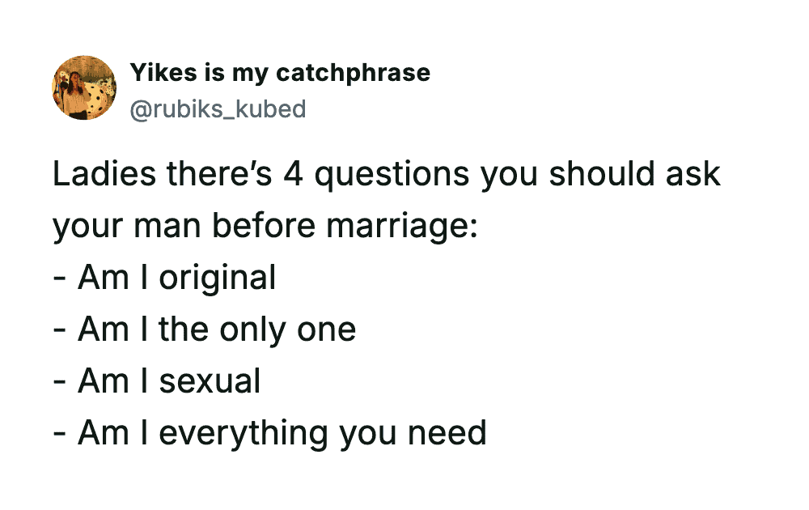The image size is (809, 510).
Task: Click the word "everything" in the last line
Action: 244,433
